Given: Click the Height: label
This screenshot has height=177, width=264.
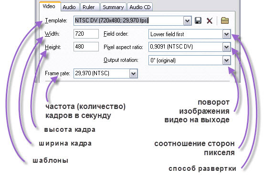Looking at the screenshot, I should click(53, 47).
